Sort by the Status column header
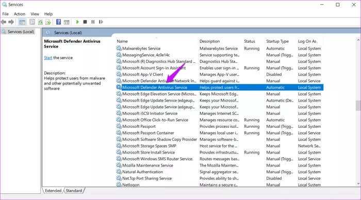The width and height of the screenshot is (361, 200). pyautogui.click(x=250, y=41)
